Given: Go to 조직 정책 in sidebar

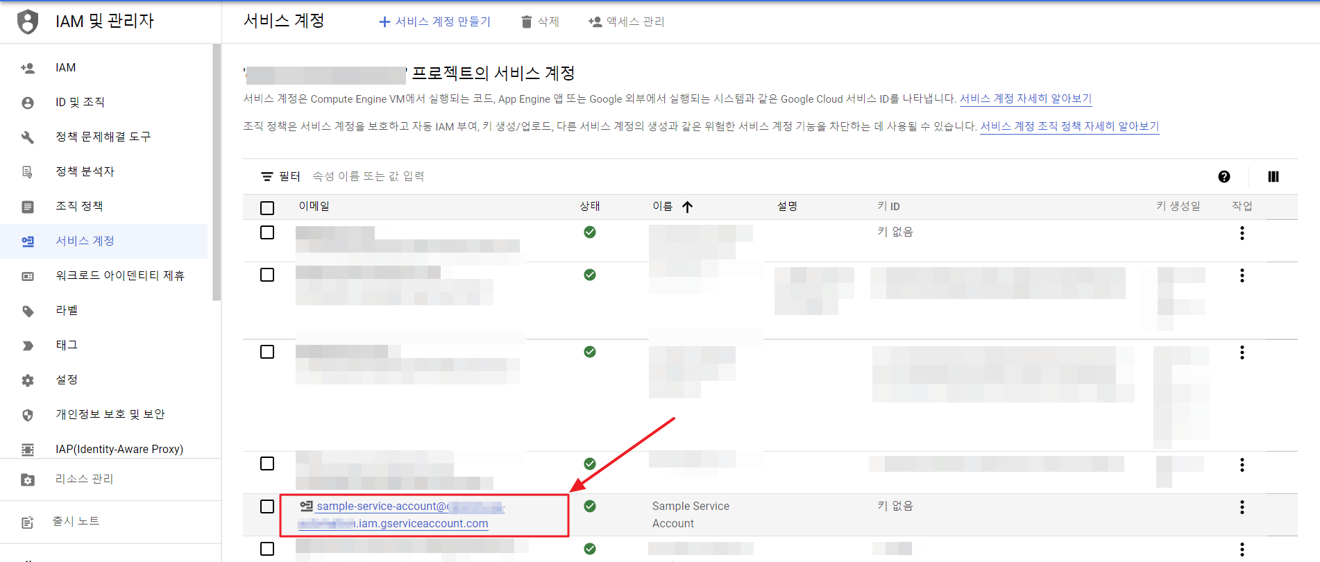Looking at the screenshot, I should [79, 206].
